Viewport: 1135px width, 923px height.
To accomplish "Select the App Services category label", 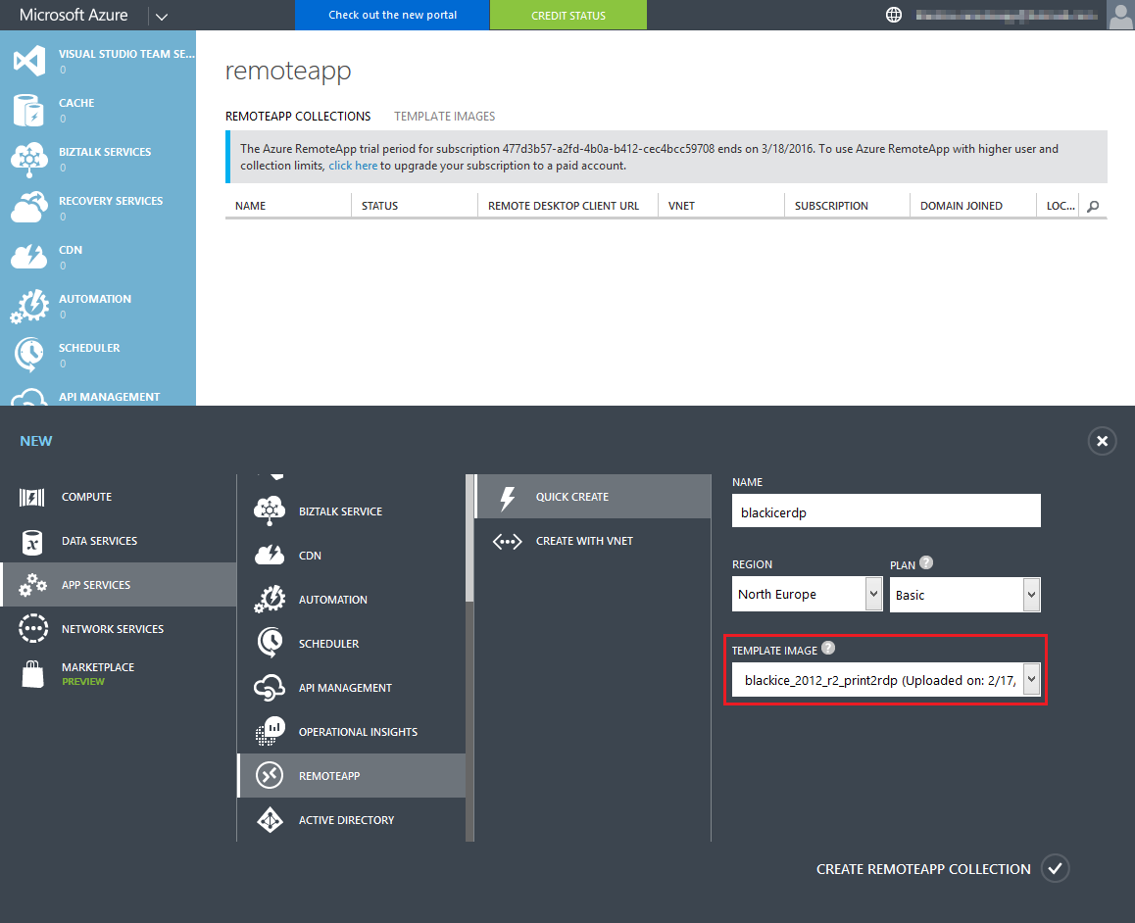I will tap(95, 585).
